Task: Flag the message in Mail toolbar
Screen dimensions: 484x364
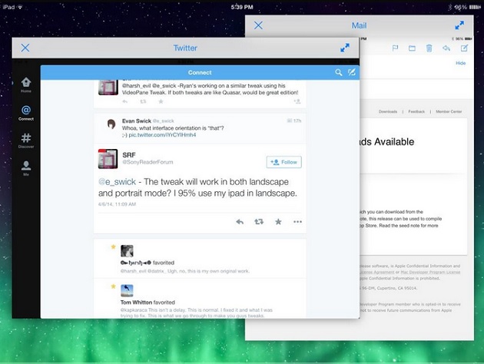Action: (x=395, y=48)
